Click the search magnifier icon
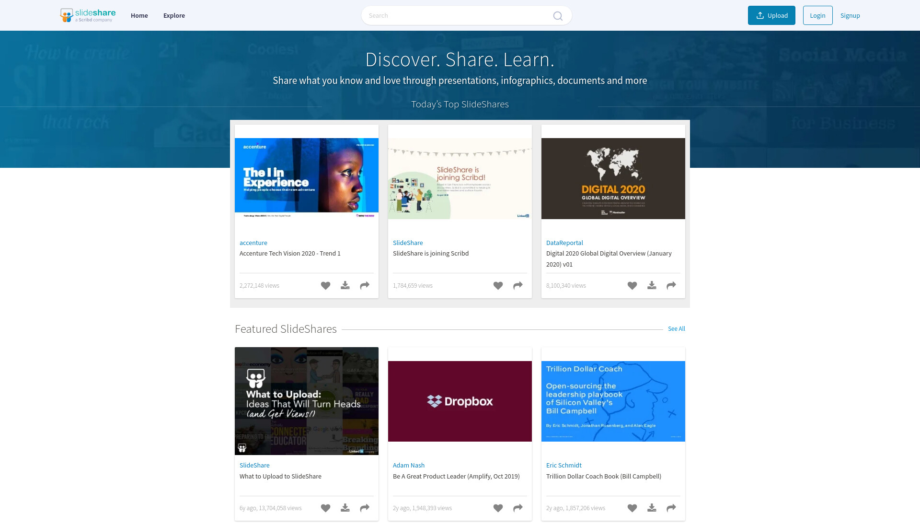The image size is (920, 526). 558,16
